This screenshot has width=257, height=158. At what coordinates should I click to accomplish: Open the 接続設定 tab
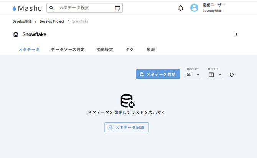tap(105, 50)
